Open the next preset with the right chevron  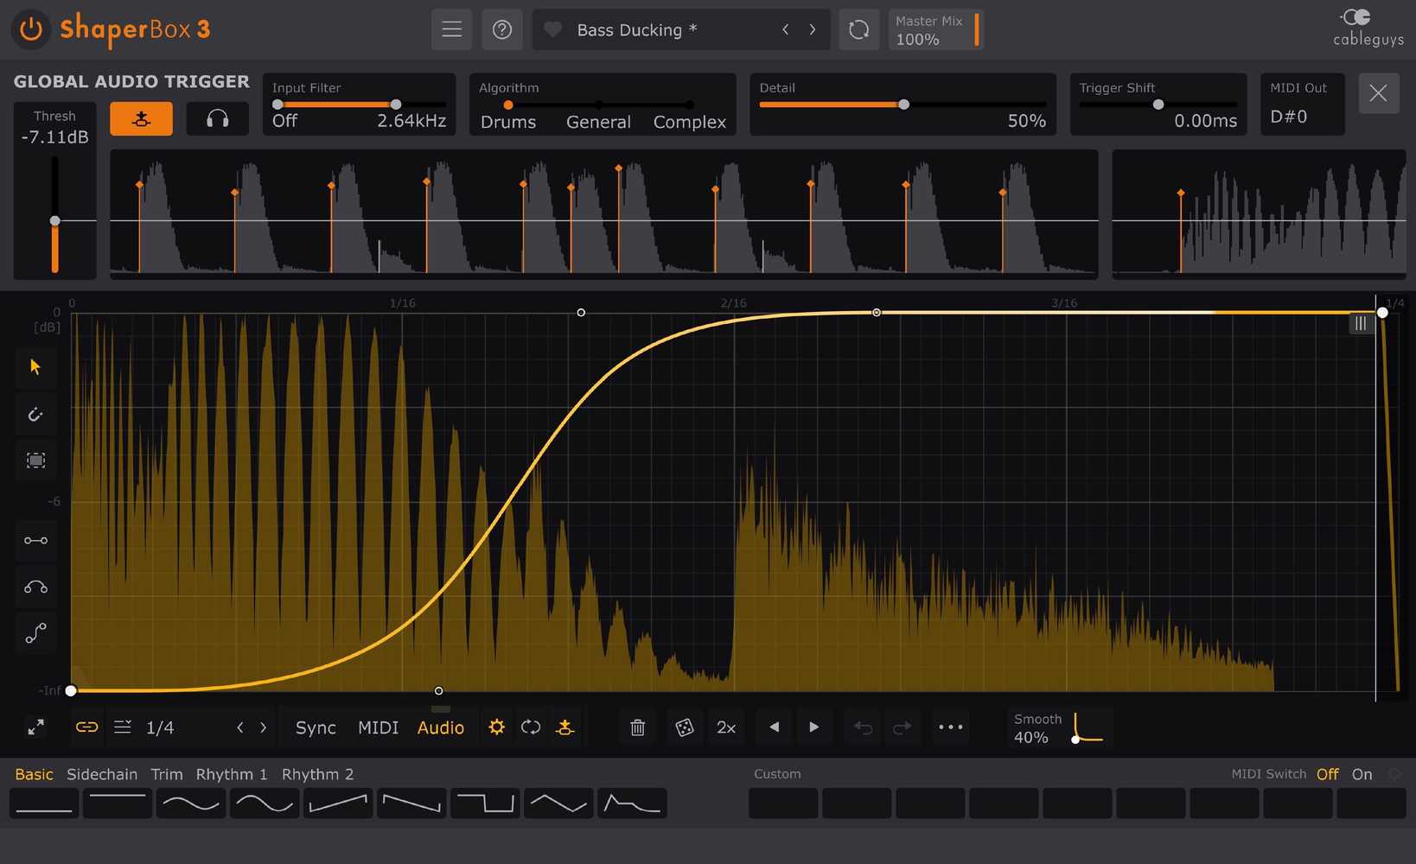[813, 29]
